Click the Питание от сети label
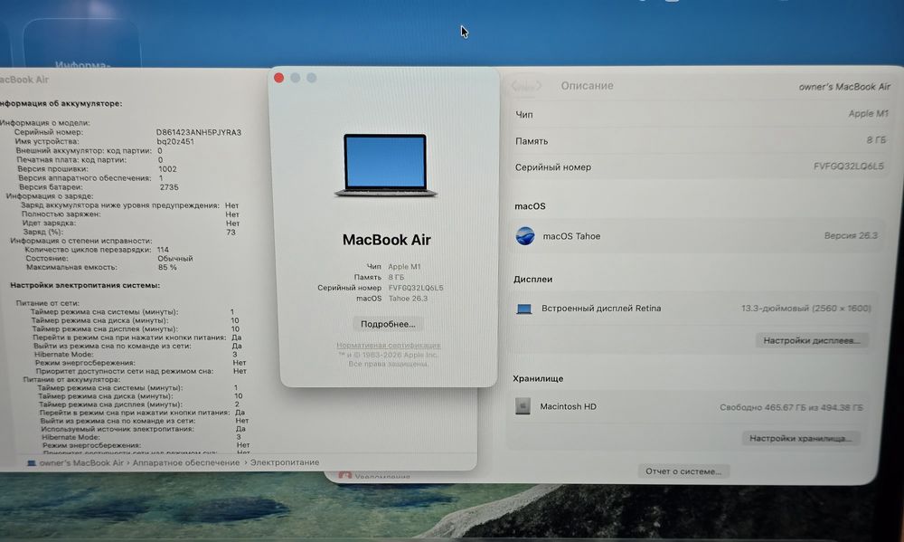 pos(47,303)
